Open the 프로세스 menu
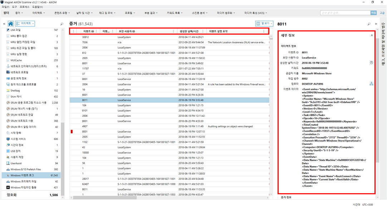Viewport: 387px width, 210px height. point(24,7)
